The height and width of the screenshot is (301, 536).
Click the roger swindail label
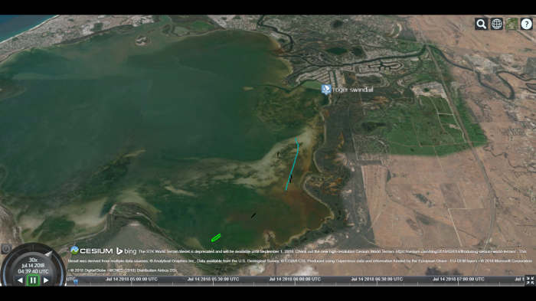[353, 90]
